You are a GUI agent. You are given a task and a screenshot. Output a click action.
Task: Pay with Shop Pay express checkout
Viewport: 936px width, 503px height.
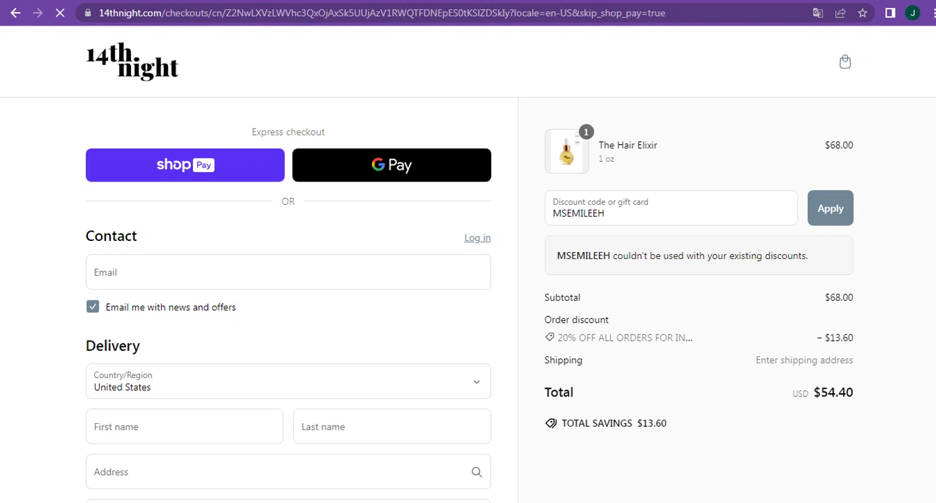[185, 165]
